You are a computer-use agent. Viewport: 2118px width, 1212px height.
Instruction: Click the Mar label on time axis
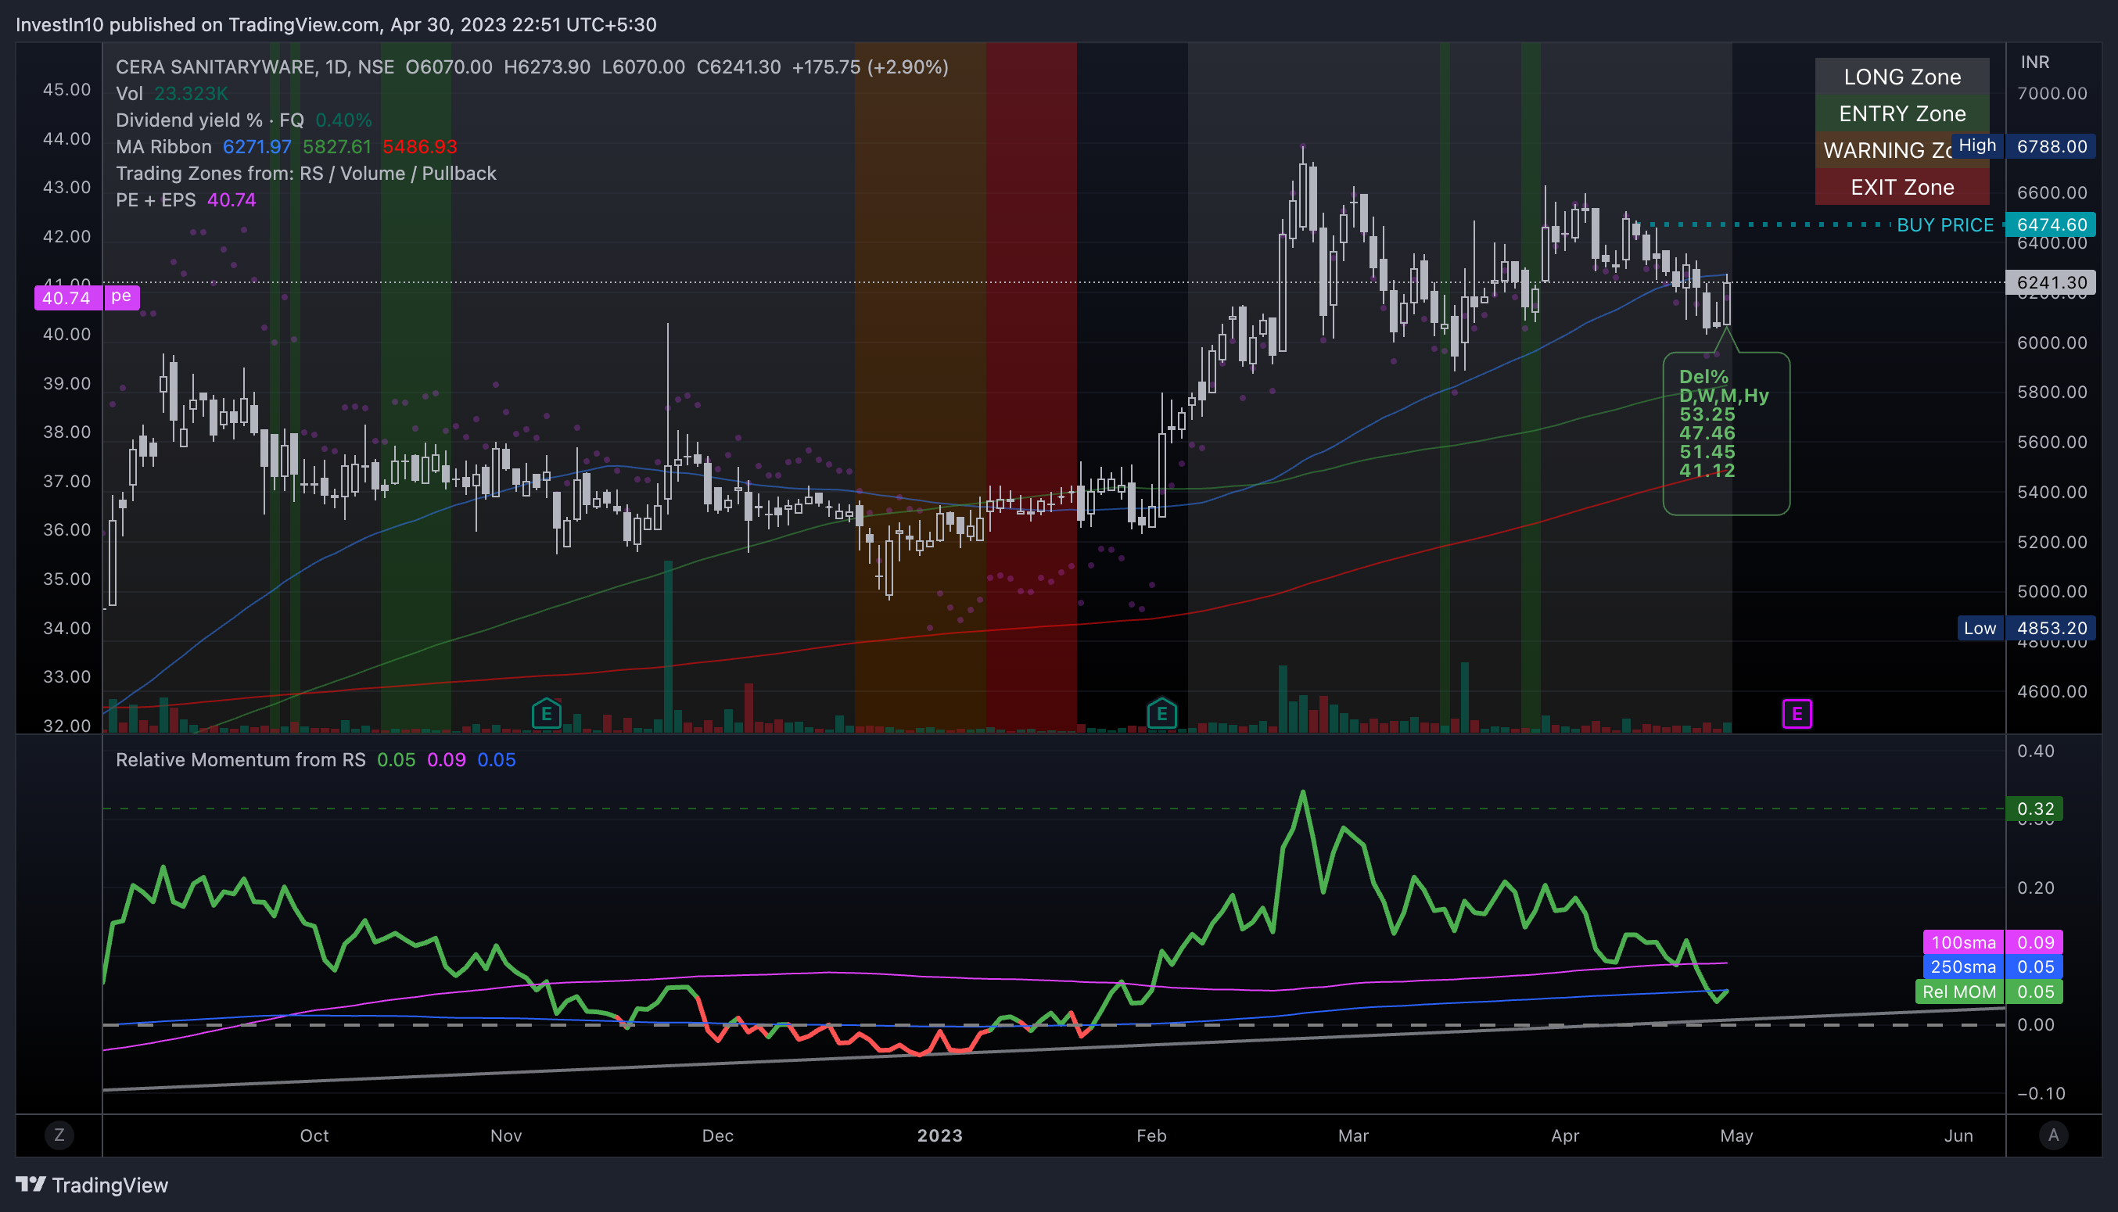(x=1353, y=1135)
